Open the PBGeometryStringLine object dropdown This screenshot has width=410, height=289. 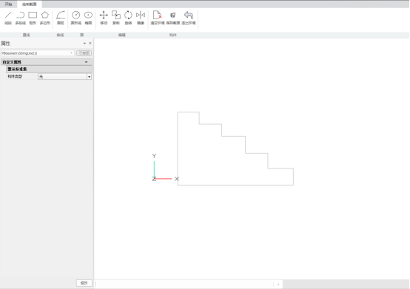point(38,53)
